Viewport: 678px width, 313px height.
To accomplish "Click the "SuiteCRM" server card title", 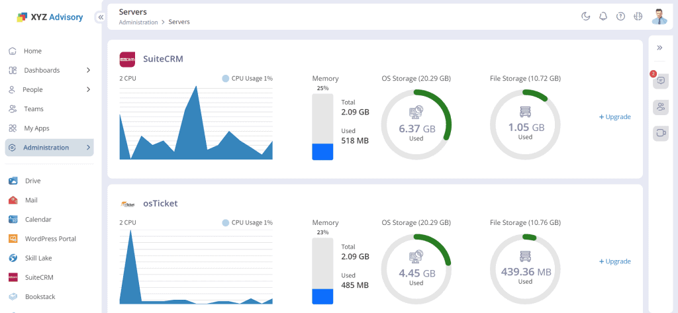I will tap(163, 59).
